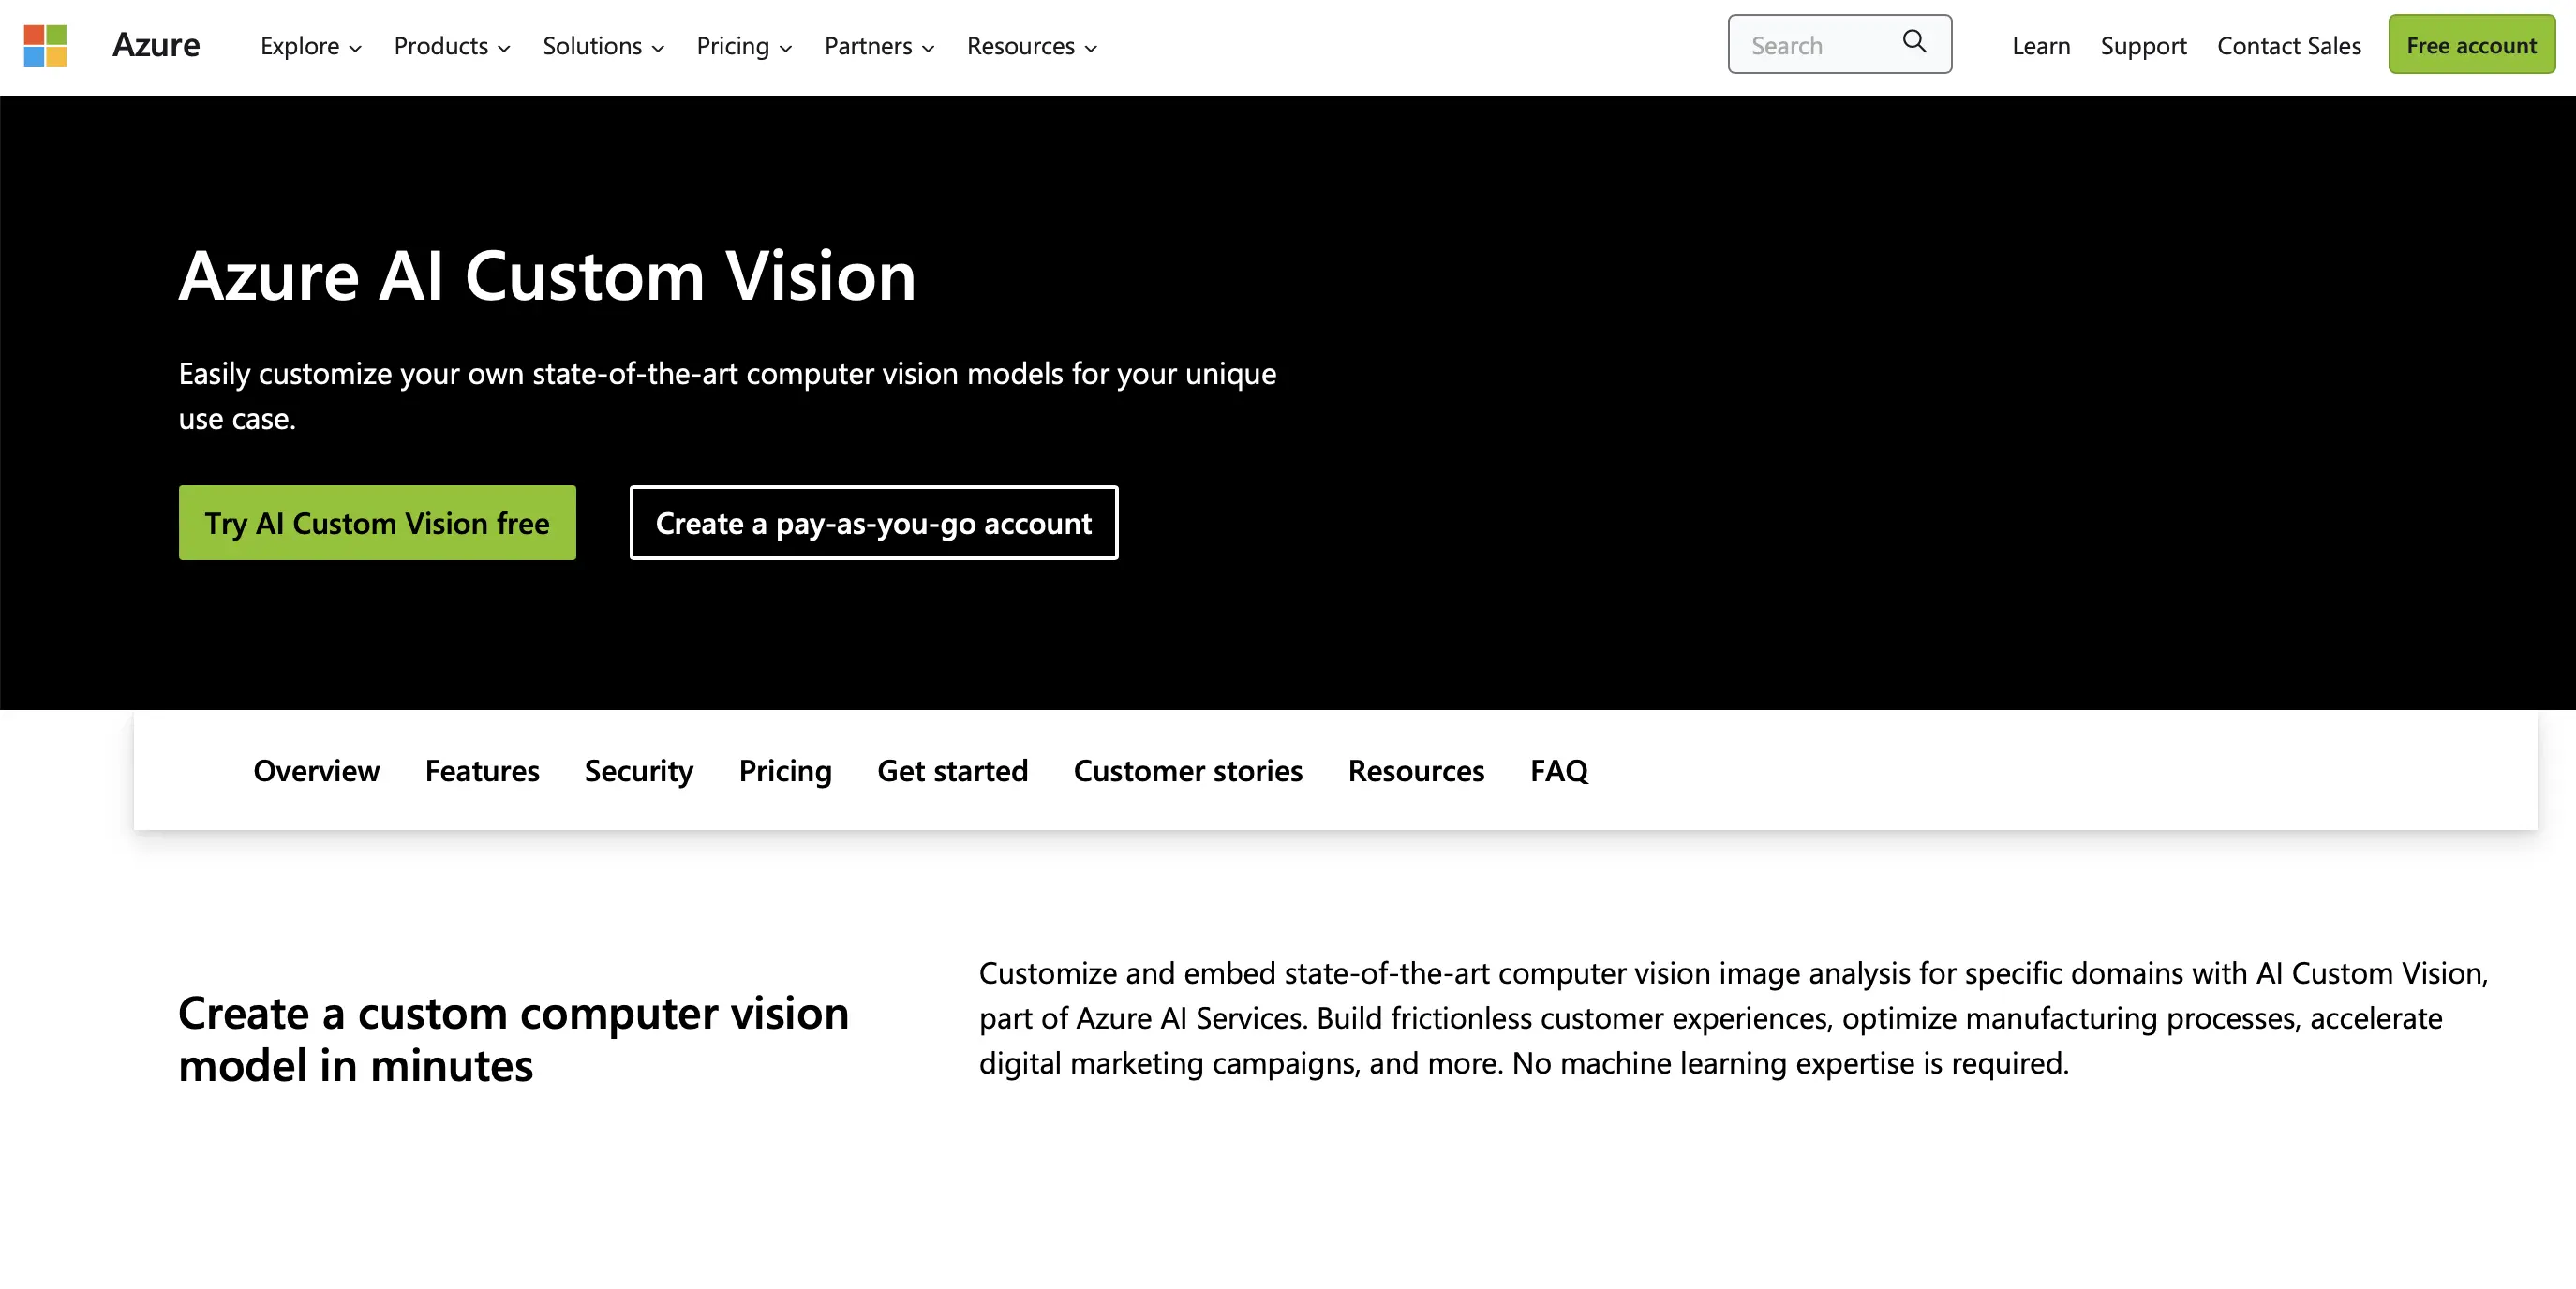Click the Contact Sales link
Screen dimensions: 2576x1289
coord(2286,43)
